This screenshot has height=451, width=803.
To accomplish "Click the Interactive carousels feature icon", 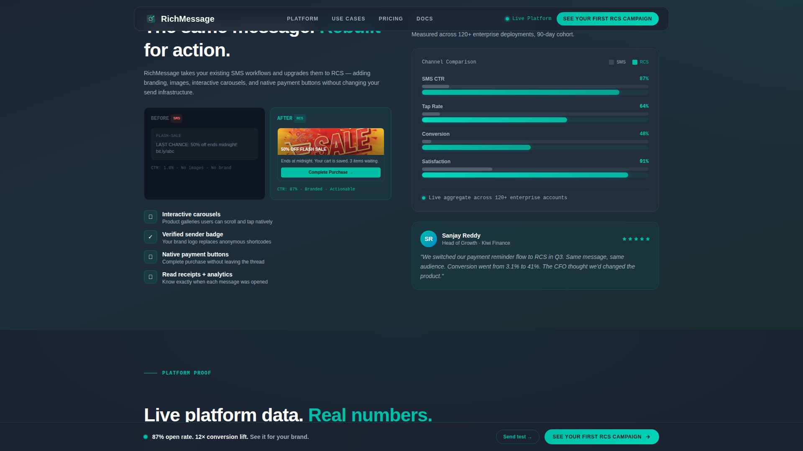I will [151, 217].
